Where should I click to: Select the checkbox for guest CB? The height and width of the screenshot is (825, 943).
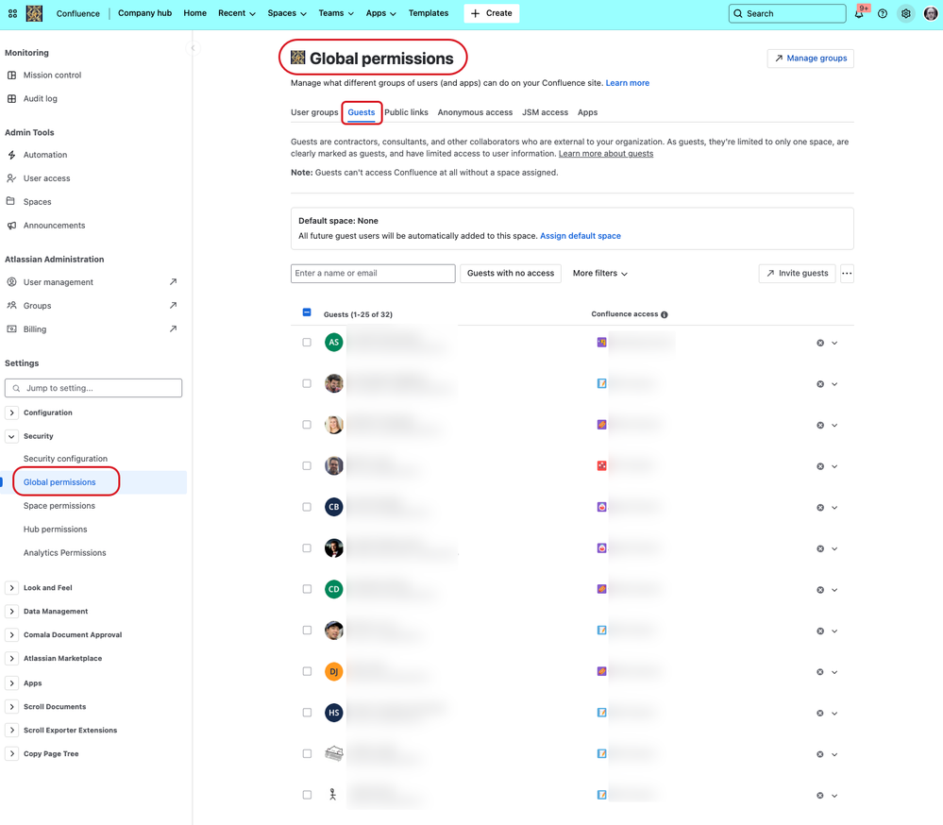(307, 507)
